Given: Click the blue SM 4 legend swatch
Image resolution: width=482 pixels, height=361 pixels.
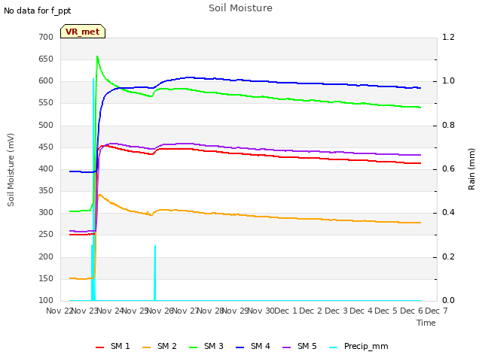Looking at the screenshot, I should [240, 347].
